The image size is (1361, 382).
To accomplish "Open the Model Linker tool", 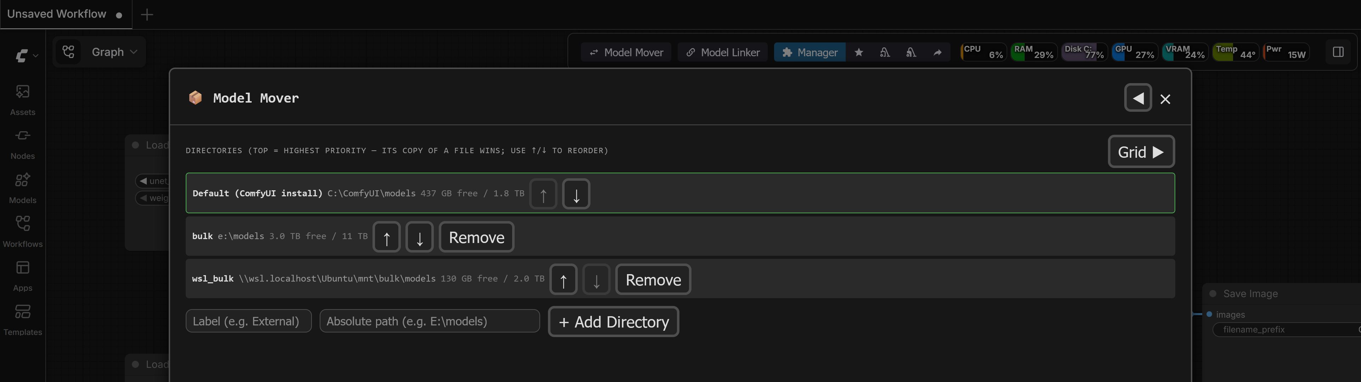I will point(722,52).
